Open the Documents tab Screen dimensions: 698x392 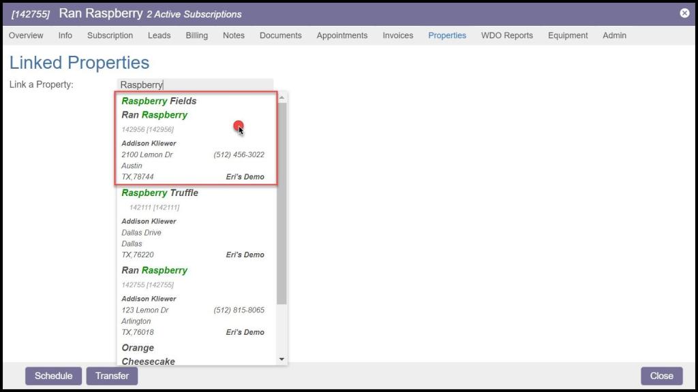280,35
